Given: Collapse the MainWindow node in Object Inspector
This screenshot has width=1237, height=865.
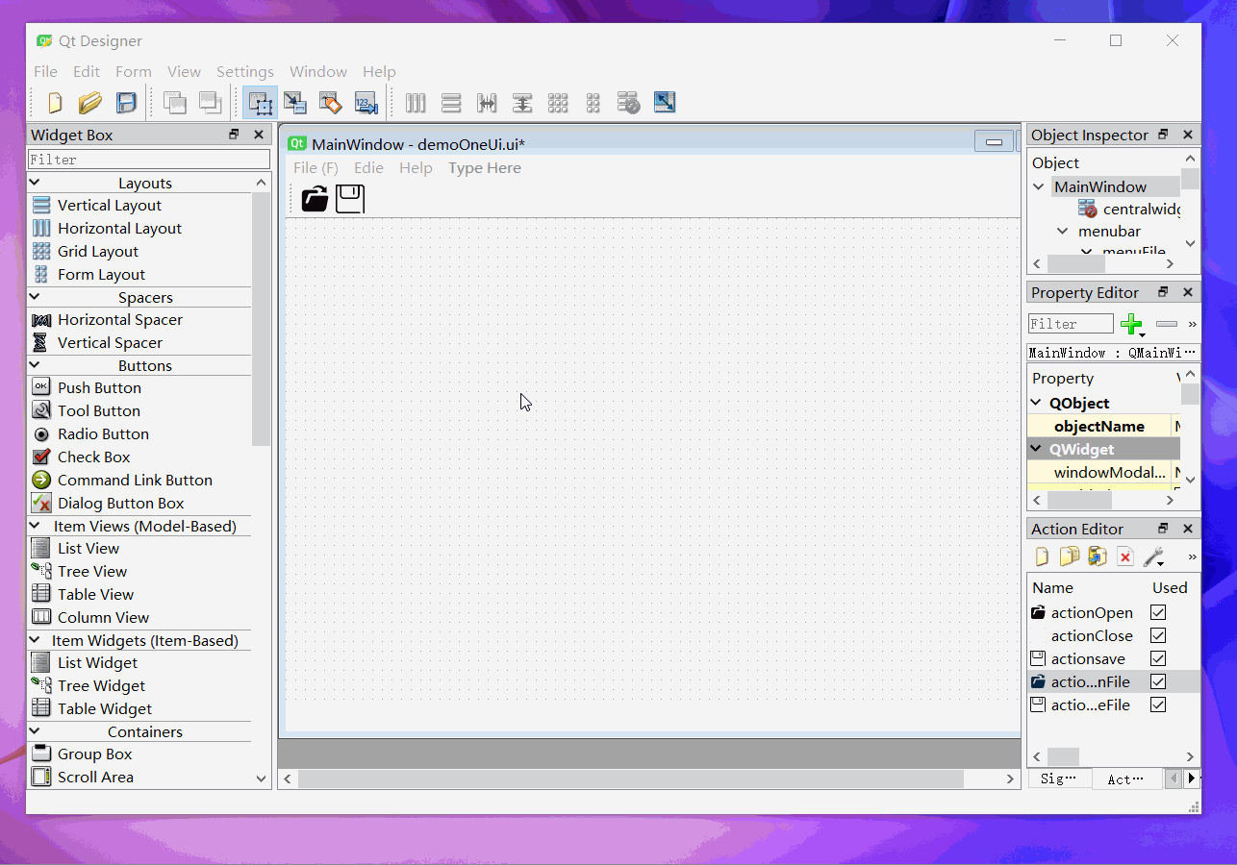Looking at the screenshot, I should pos(1039,186).
